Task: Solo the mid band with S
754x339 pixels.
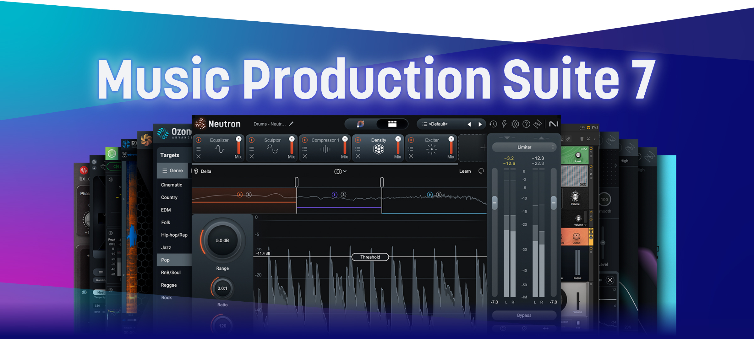Action: (x=343, y=195)
